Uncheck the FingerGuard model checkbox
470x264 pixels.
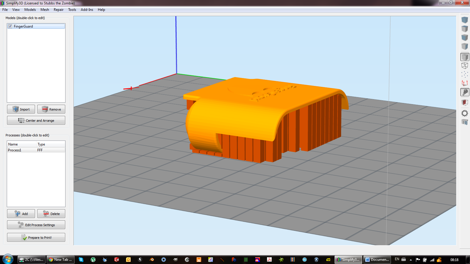(x=10, y=26)
